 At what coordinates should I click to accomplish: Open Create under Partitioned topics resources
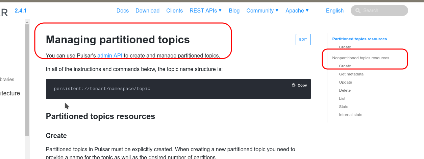click(x=345, y=47)
